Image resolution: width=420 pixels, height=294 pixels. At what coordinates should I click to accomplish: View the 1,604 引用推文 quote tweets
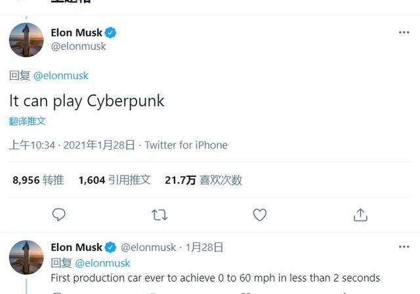[x=114, y=180]
